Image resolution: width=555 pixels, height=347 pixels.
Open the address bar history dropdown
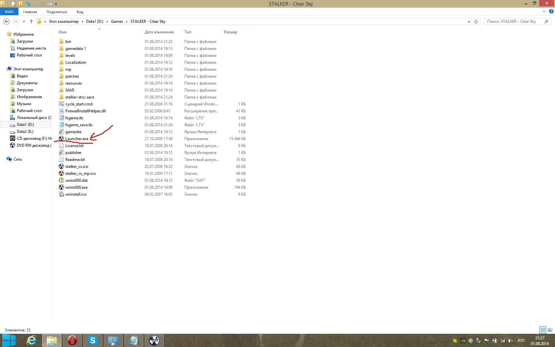click(x=469, y=21)
